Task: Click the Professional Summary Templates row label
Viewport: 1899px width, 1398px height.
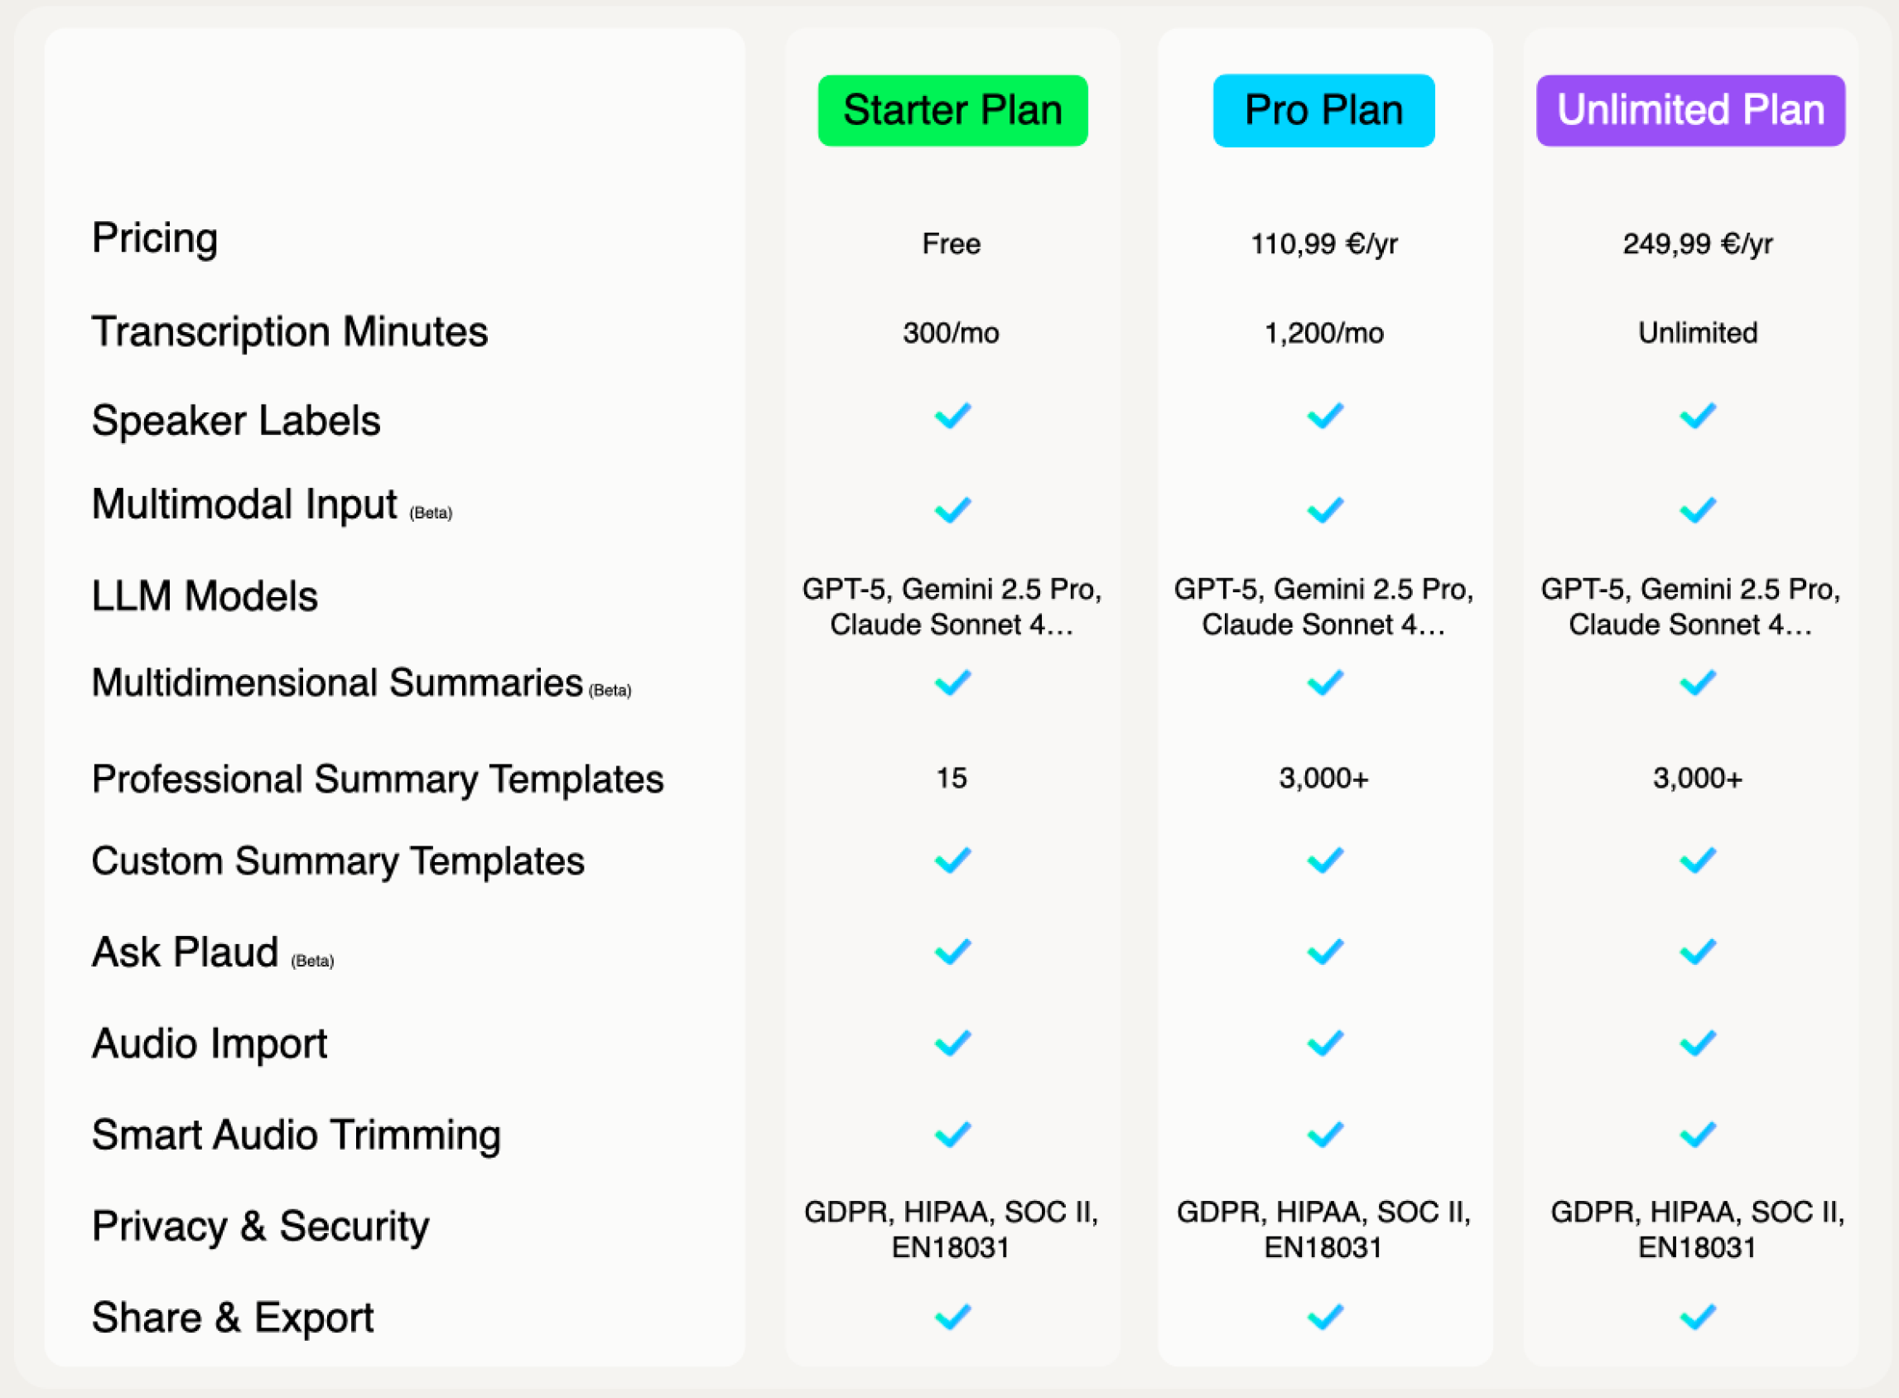Action: click(378, 779)
